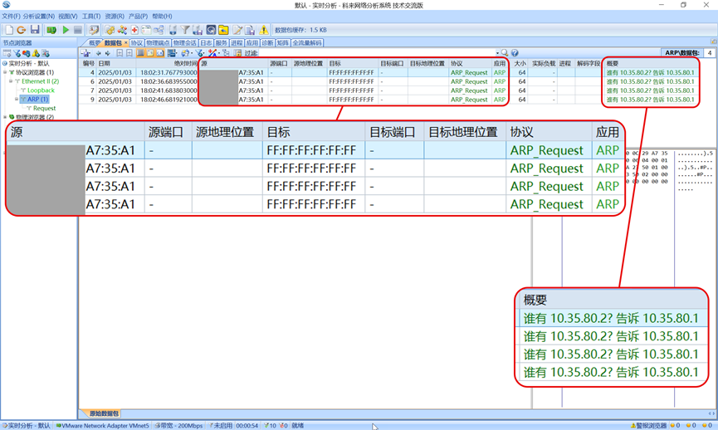
Task: Click the stop capture square button
Action: tap(78, 30)
